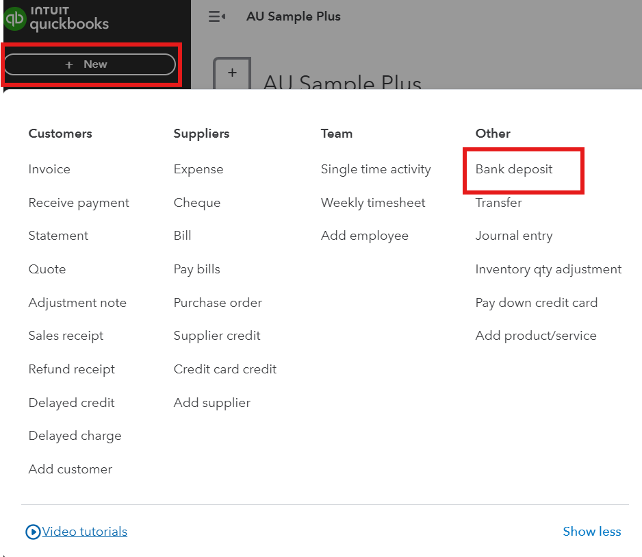Image resolution: width=642 pixels, height=557 pixels.
Task: Create a Purchase order
Action: coord(218,303)
